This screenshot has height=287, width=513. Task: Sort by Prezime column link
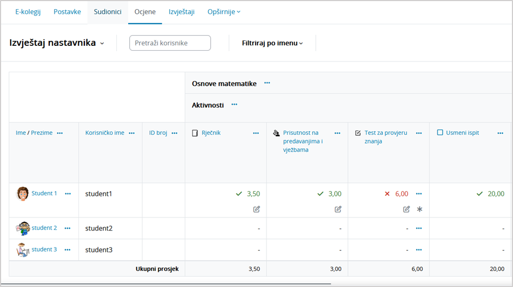point(42,133)
